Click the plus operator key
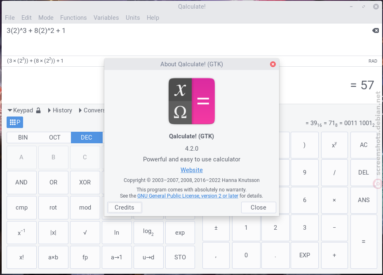This screenshot has height=275, width=383. (x=334, y=255)
